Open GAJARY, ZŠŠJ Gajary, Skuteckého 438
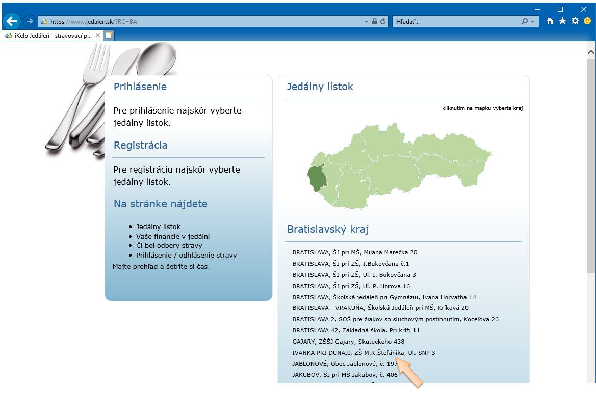The width and height of the screenshot is (596, 397). pos(348,342)
